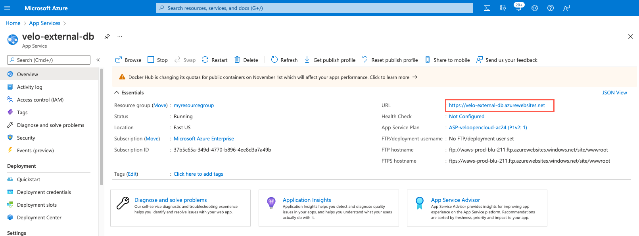This screenshot has width=639, height=236.
Task: Click the Swap toolbar button
Action: [185, 60]
